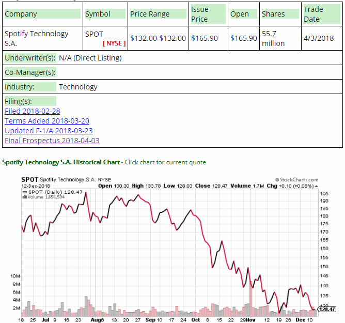
Task: Open the Updated F-1/A 2018-03-23 link
Action: tap(49, 131)
